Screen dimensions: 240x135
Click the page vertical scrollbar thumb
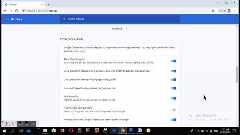(237, 75)
